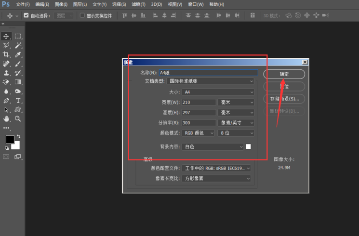Open the 编辑(E) menu

click(42, 4)
